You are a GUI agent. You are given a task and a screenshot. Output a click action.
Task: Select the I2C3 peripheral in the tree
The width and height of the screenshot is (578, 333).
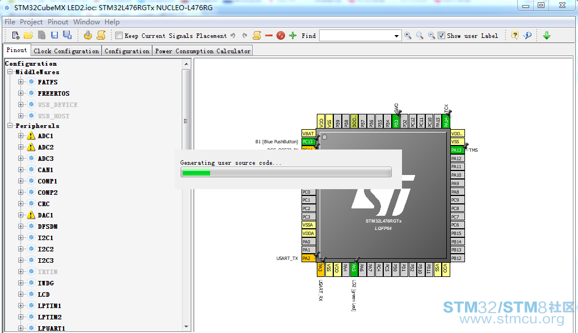click(x=46, y=260)
